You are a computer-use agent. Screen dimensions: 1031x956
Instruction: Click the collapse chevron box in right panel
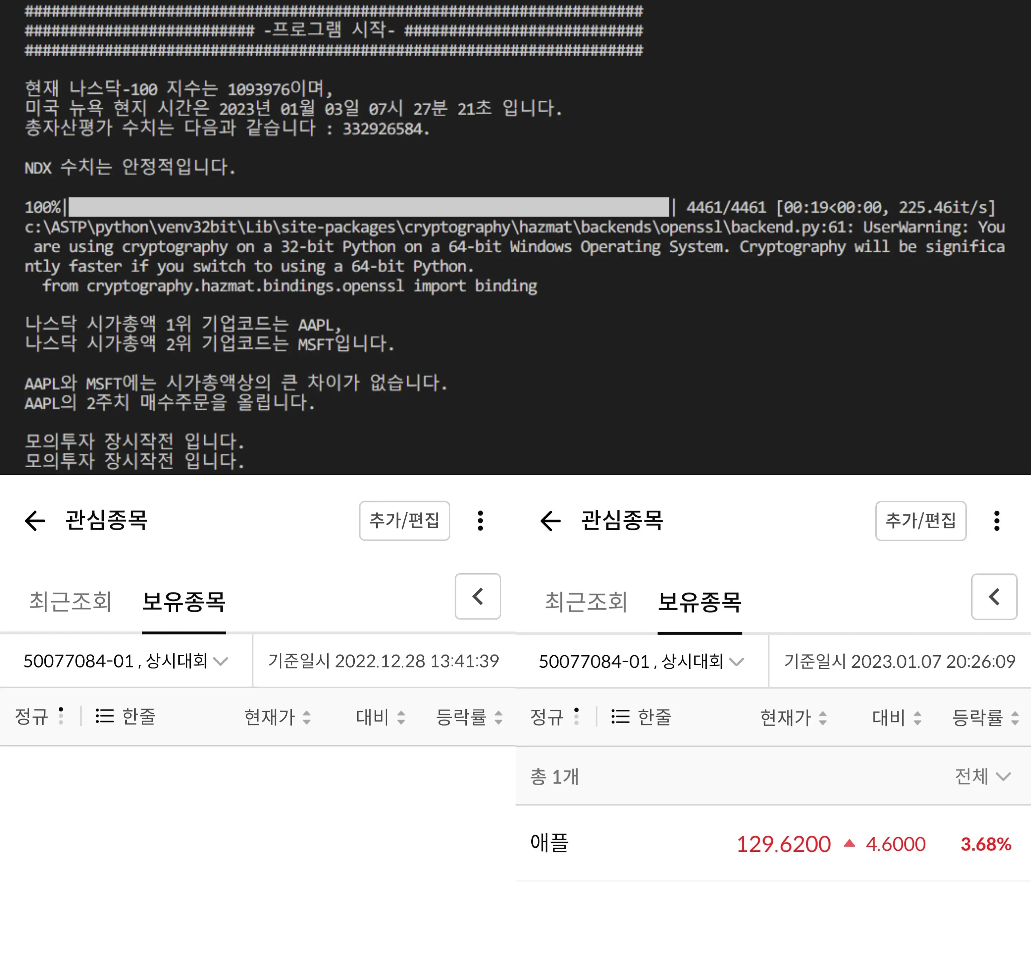pyautogui.click(x=994, y=597)
